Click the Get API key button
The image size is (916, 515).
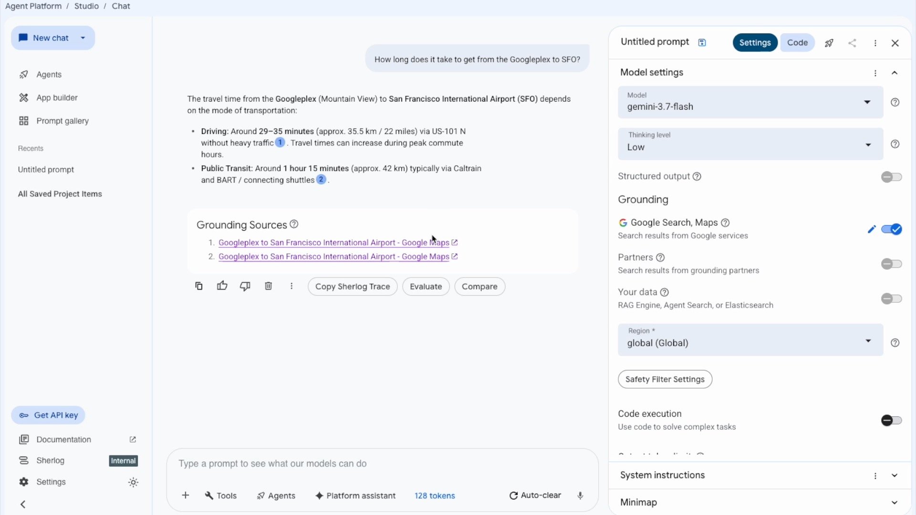(48, 415)
